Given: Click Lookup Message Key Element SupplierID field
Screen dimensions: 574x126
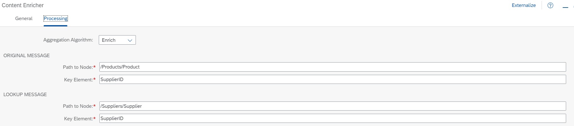Looking at the screenshot, I should pyautogui.click(x=333, y=118).
